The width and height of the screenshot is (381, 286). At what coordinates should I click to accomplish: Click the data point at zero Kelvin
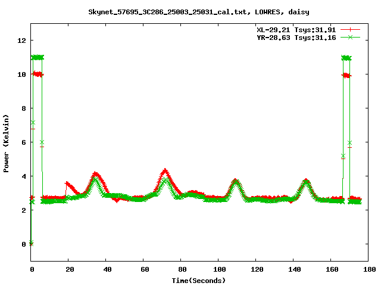tap(31, 243)
